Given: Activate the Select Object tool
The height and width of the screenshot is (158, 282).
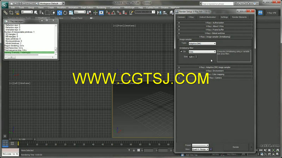Looking at the screenshot, I should pyautogui.click(x=36, y=13).
